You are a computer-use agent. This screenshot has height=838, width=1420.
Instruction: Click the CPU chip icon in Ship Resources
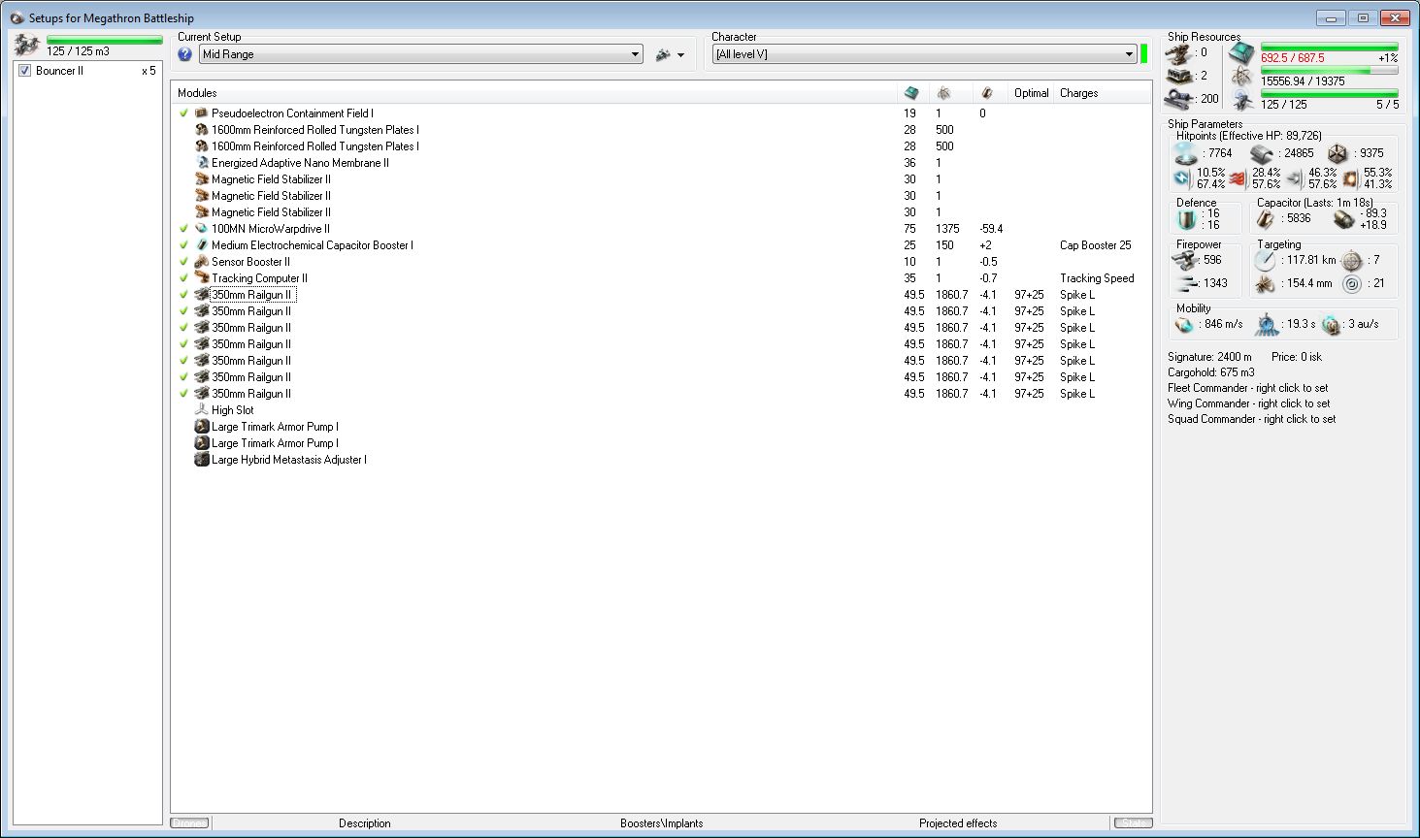[1241, 53]
